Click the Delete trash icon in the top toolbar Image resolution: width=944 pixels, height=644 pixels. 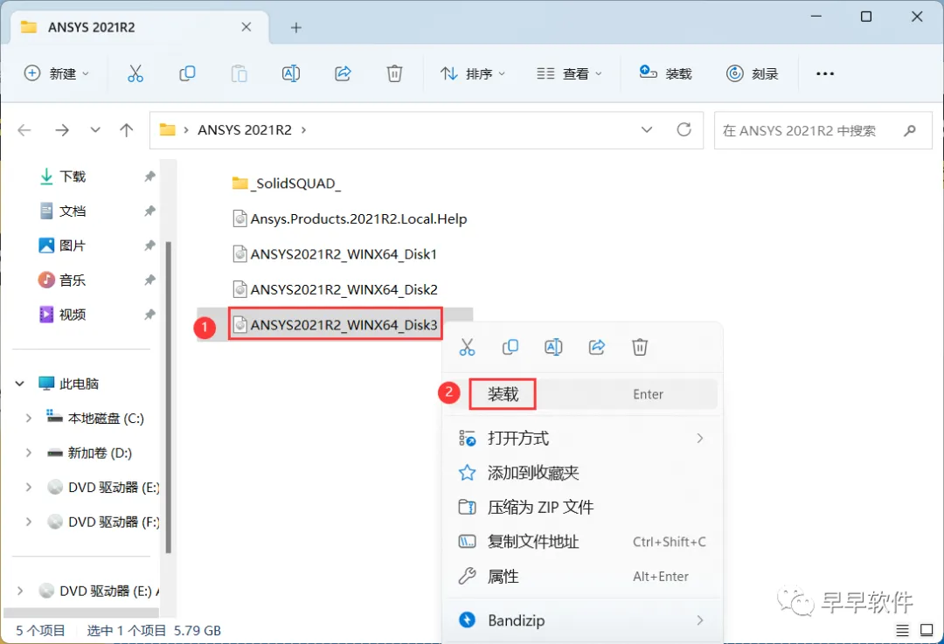click(x=394, y=73)
